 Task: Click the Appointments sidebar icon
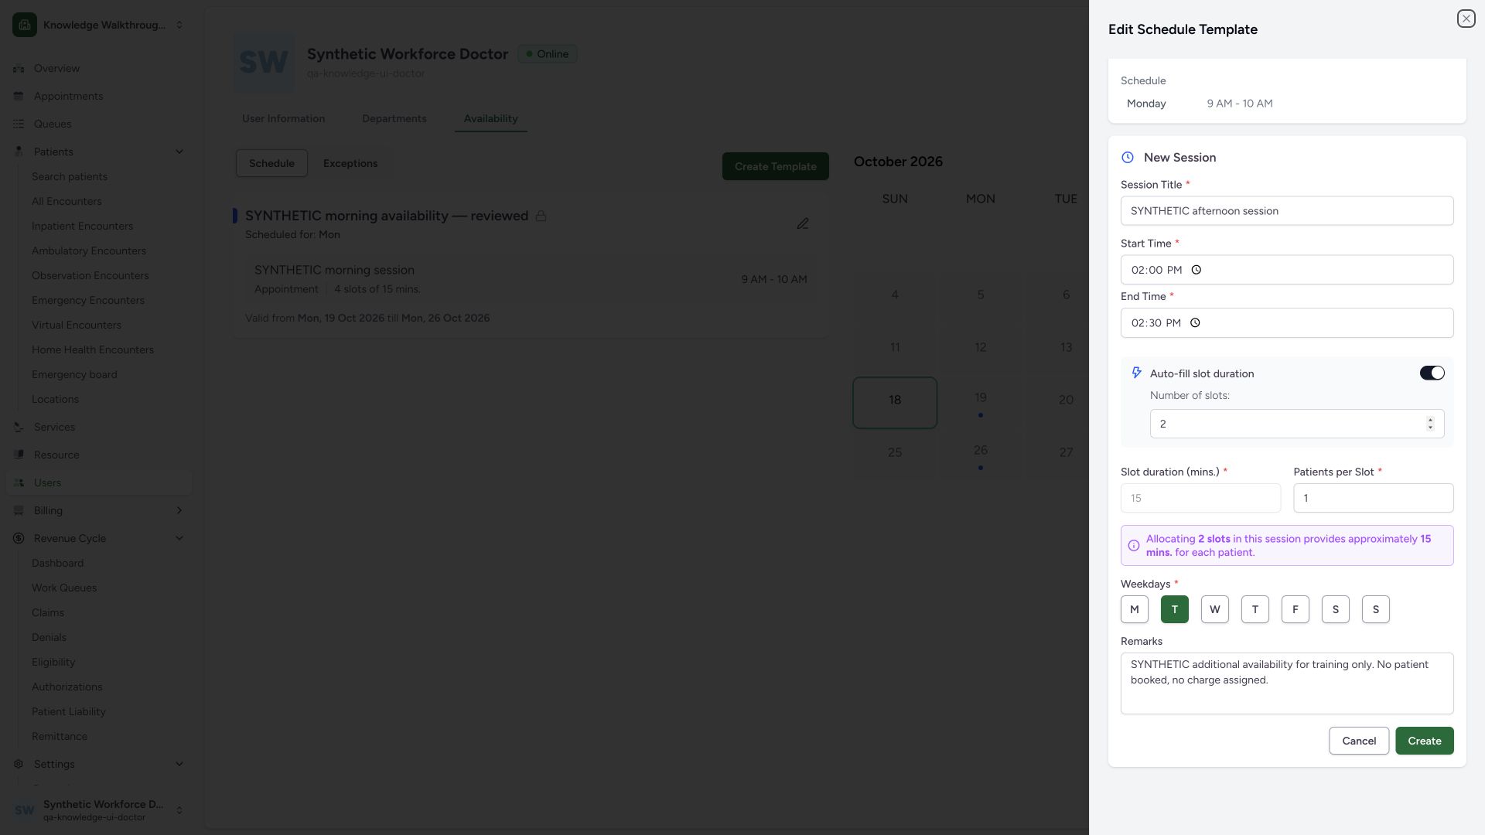coord(19,96)
